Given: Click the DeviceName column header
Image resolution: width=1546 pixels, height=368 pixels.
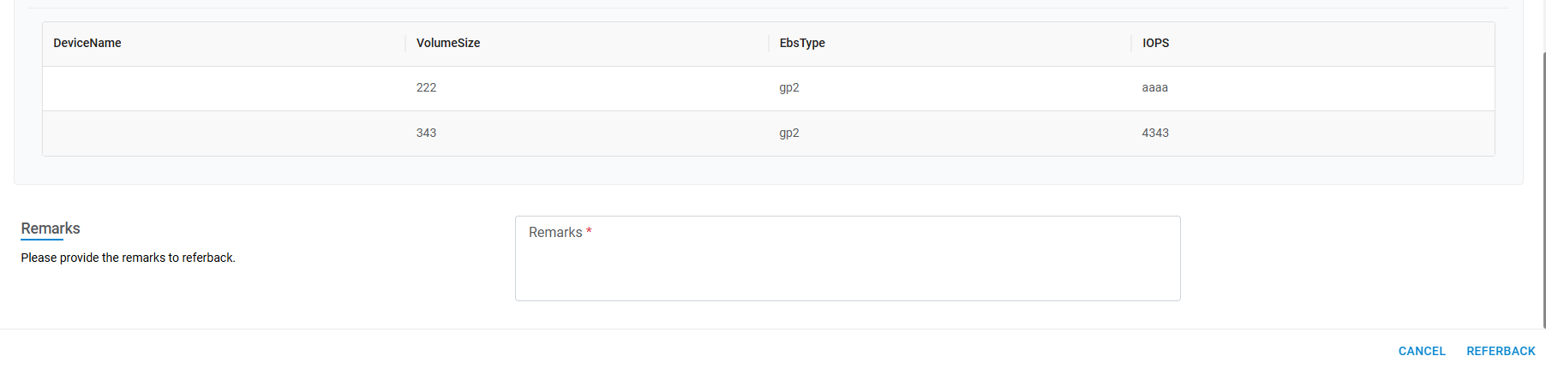Looking at the screenshot, I should click(87, 43).
